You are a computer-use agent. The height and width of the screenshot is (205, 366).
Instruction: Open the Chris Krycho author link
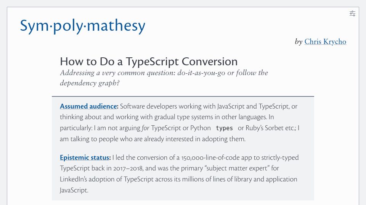[x=325, y=42]
